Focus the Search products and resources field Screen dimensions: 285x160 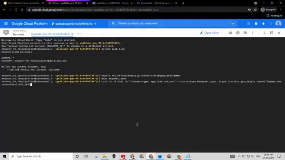click(173, 24)
